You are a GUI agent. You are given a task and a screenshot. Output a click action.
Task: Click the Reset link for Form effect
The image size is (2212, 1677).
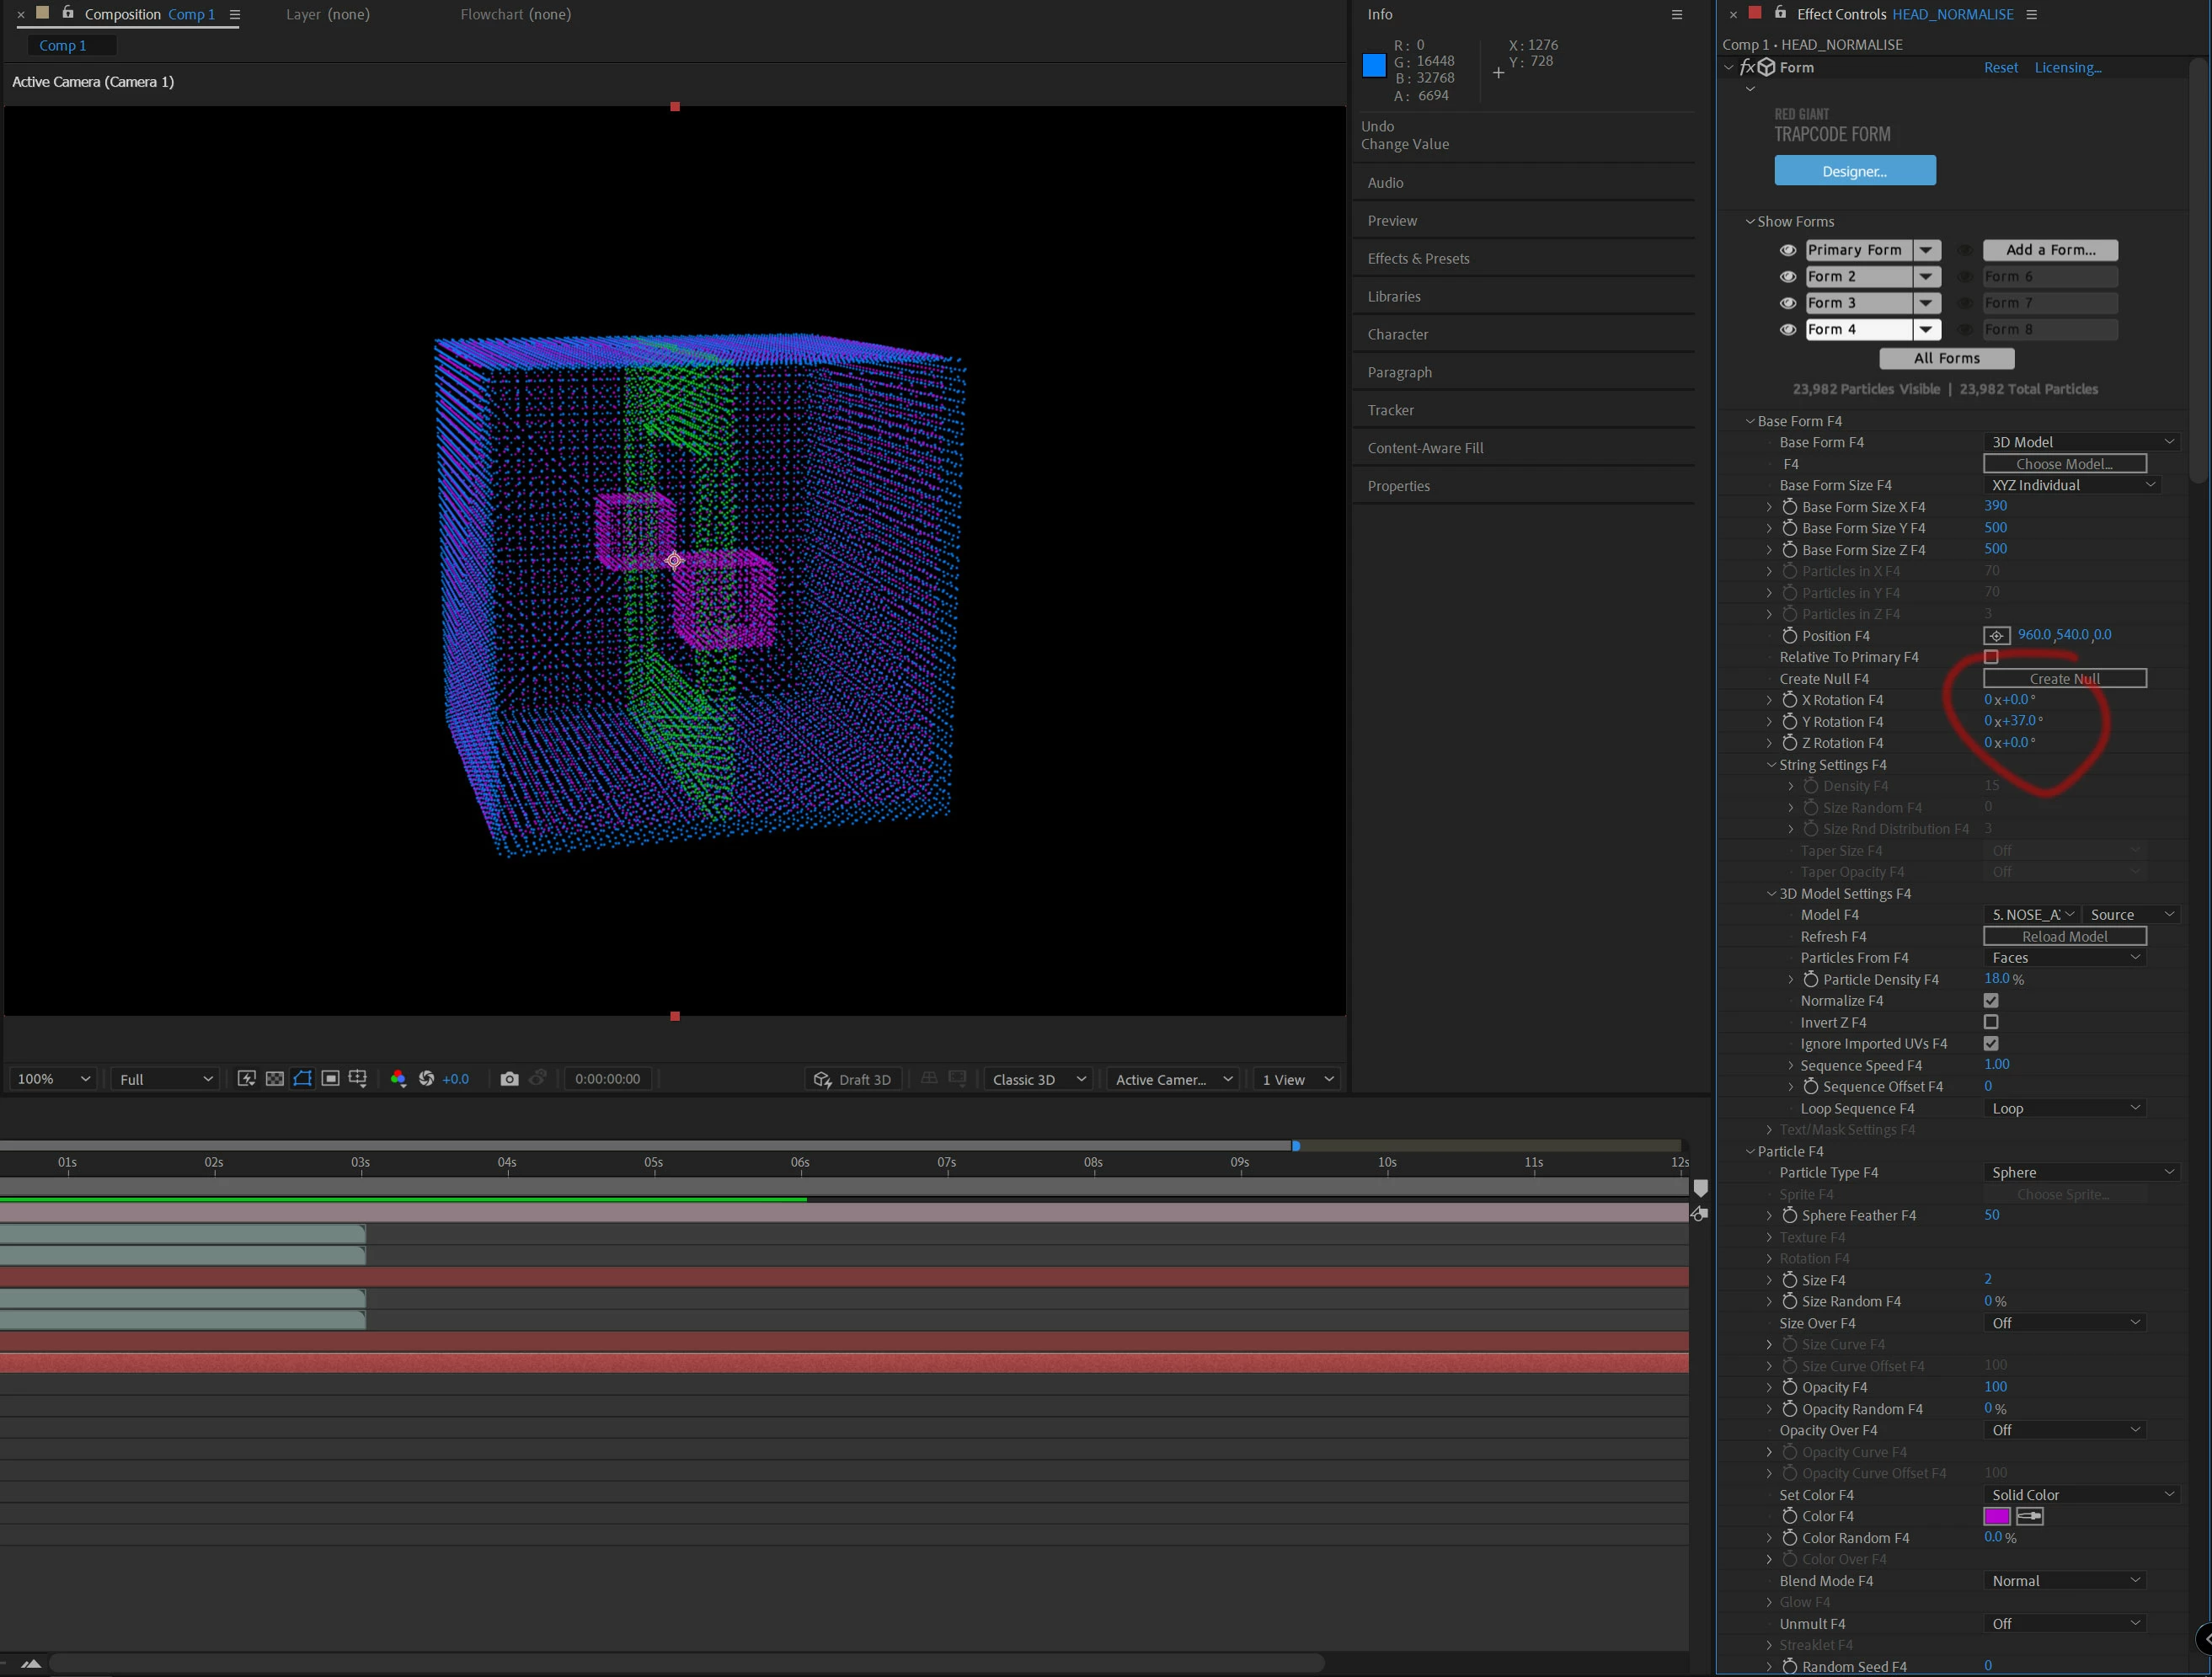click(2001, 68)
